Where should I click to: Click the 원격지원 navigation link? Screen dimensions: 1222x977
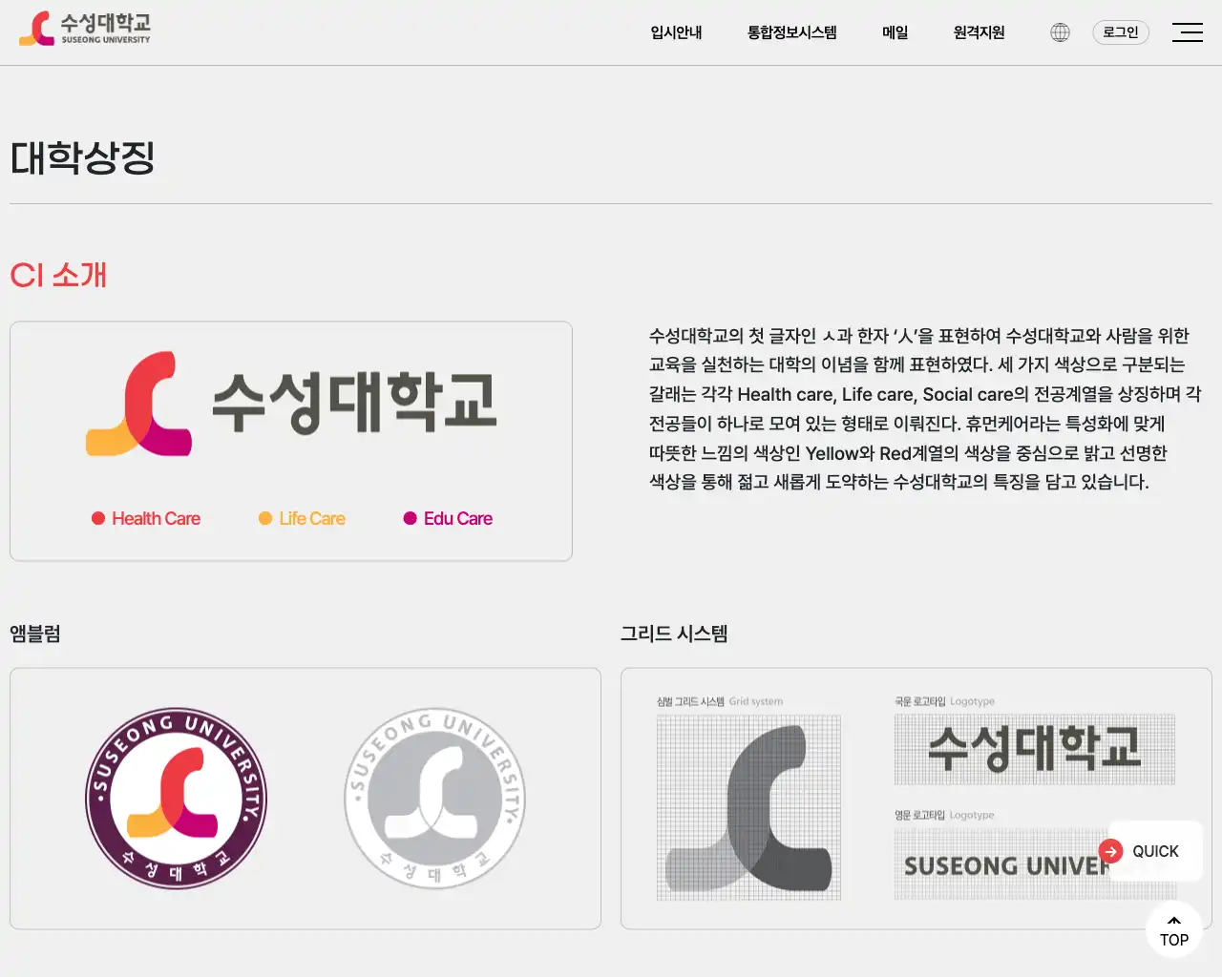tap(977, 31)
